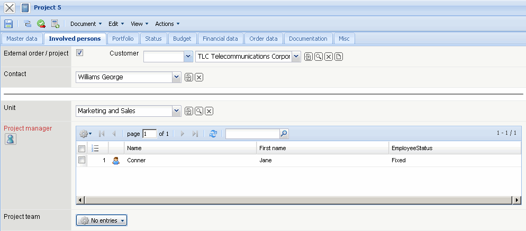Tick the checkbox for the Conner row
526x231 pixels.
(82, 160)
